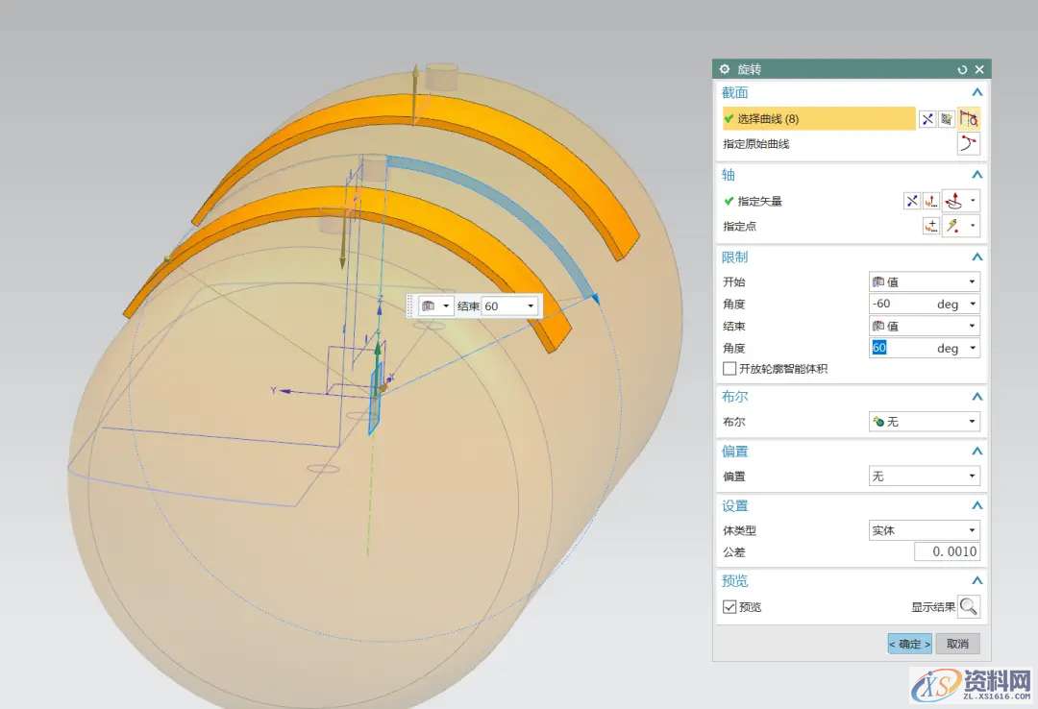Collapse the 限制 section
The image size is (1038, 709).
tap(976, 257)
